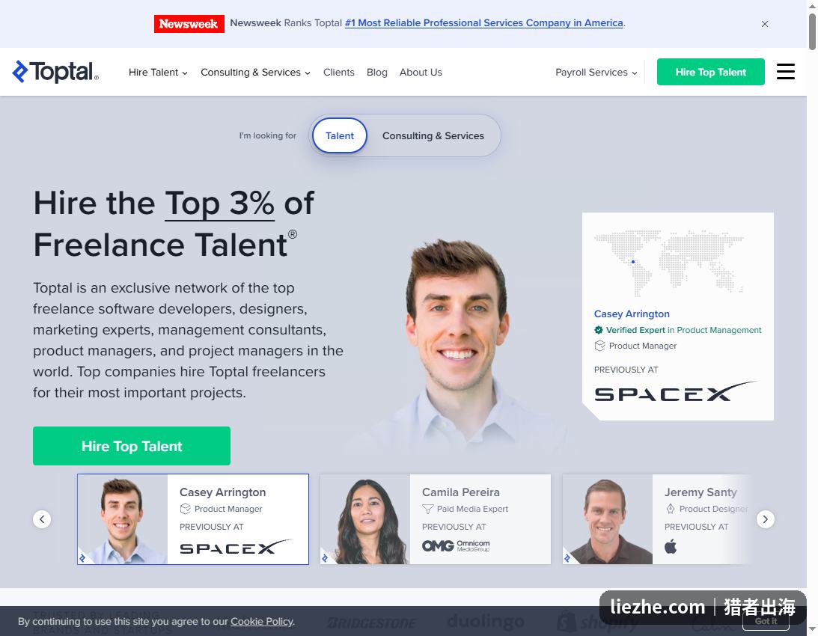
Task: Open the hamburger menu icon
Action: pos(785,72)
